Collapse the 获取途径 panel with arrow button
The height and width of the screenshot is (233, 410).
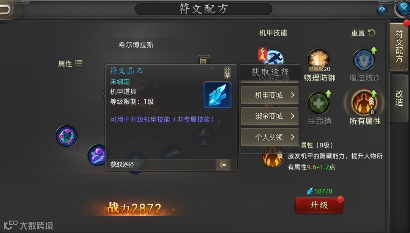point(223,165)
